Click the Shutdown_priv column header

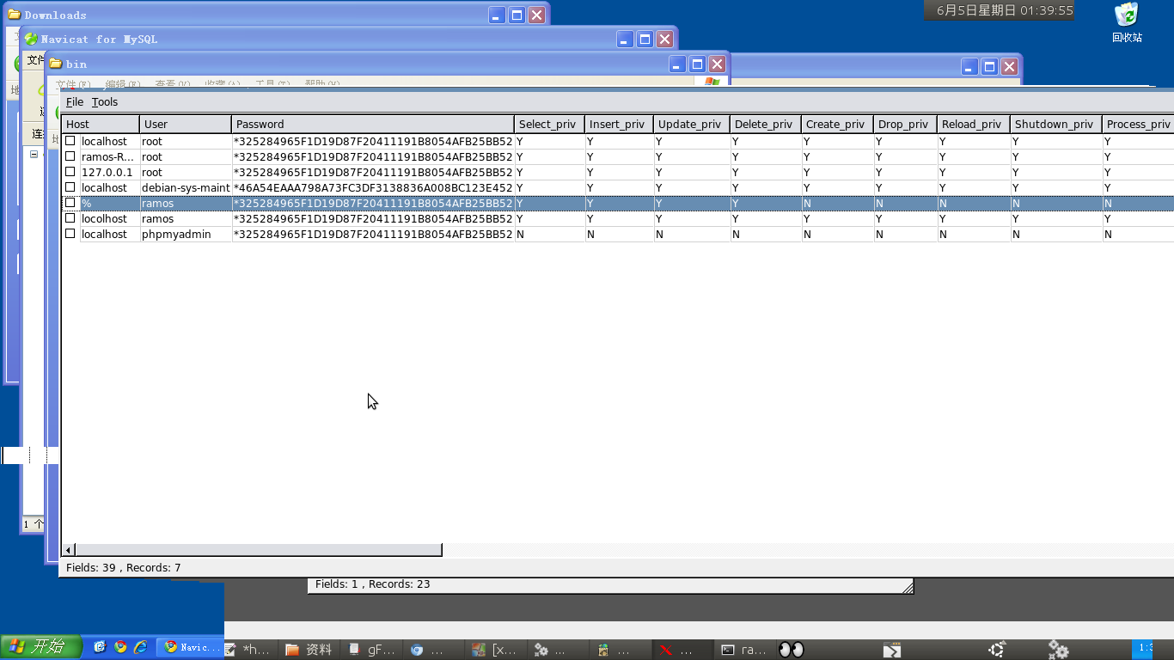pyautogui.click(x=1056, y=124)
